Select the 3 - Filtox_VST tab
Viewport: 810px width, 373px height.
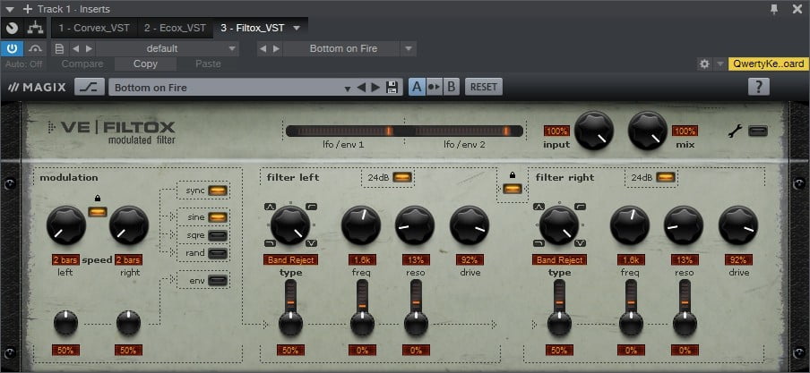(252, 28)
